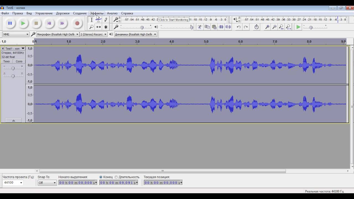
Task: Open selection start time format dropdown
Action: 96,183
